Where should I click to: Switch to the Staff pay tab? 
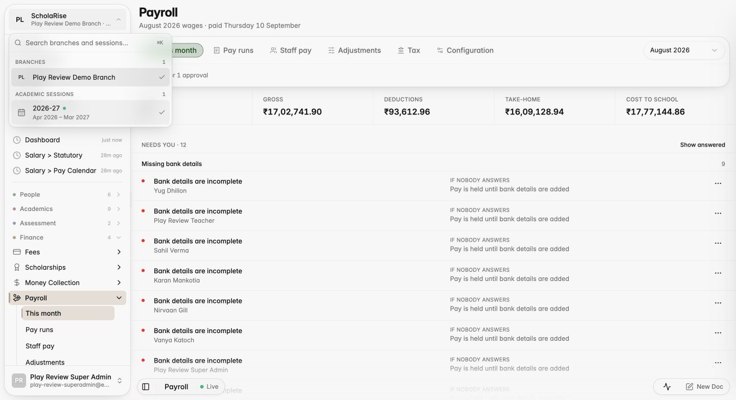coord(290,50)
